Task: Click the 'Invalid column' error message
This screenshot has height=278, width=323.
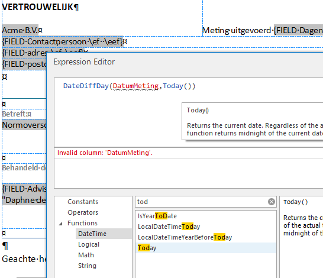Action: tap(105, 153)
